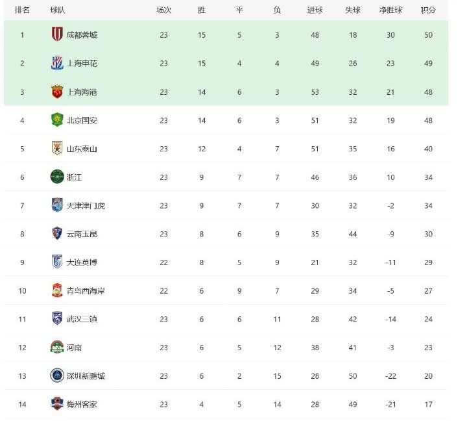Sort by the 进球 column header
Viewport: 467px width, 421px height.
[x=315, y=10]
